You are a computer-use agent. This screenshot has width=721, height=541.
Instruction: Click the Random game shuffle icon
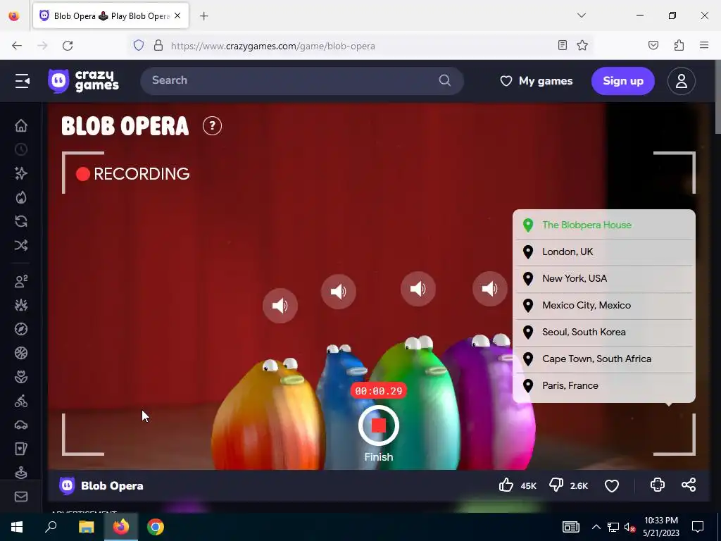[x=20, y=245]
